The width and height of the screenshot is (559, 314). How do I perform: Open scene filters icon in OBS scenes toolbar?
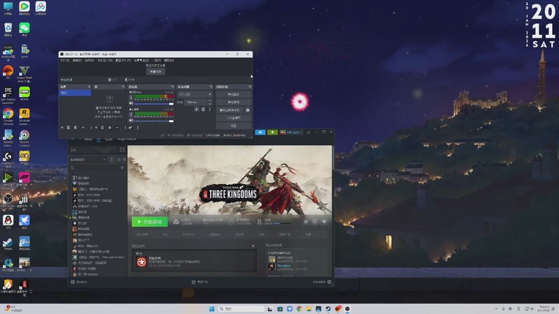75,128
